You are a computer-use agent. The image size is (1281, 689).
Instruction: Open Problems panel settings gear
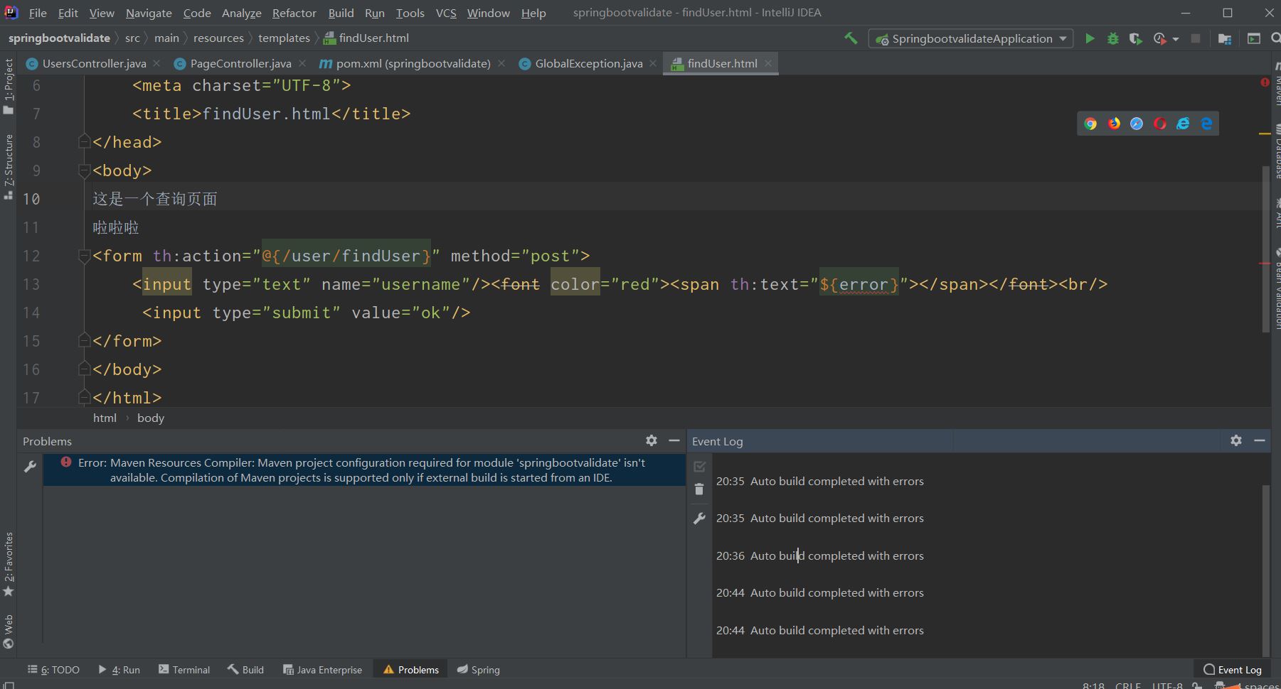point(652,440)
